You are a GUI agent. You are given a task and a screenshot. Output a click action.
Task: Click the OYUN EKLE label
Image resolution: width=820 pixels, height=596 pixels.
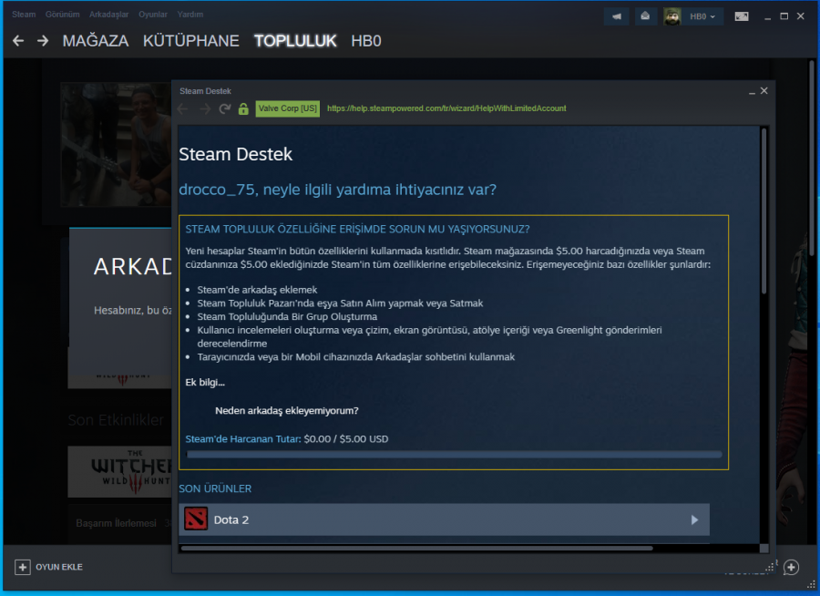pyautogui.click(x=59, y=567)
